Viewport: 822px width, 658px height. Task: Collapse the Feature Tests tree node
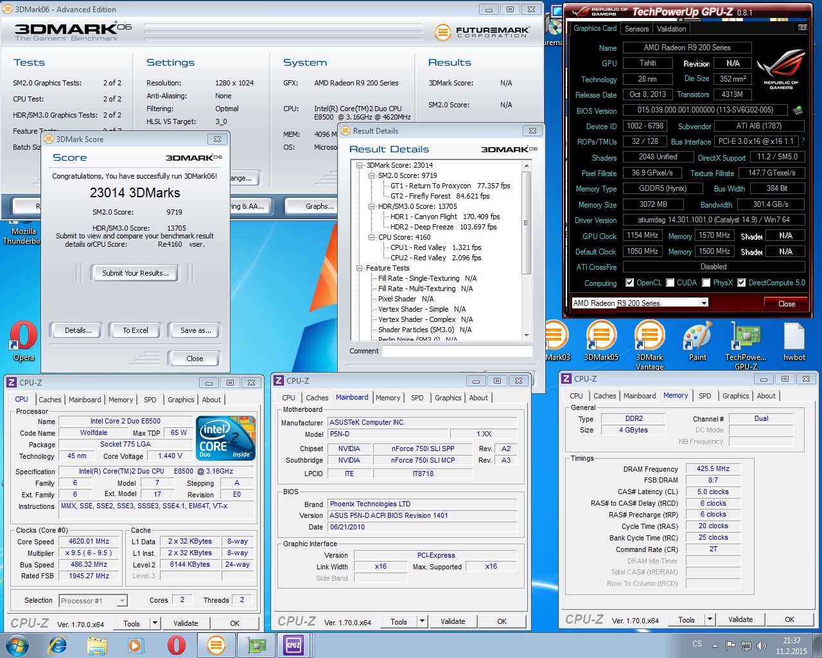tap(360, 268)
